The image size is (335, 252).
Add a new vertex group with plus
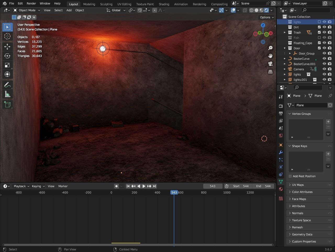tap(328, 122)
